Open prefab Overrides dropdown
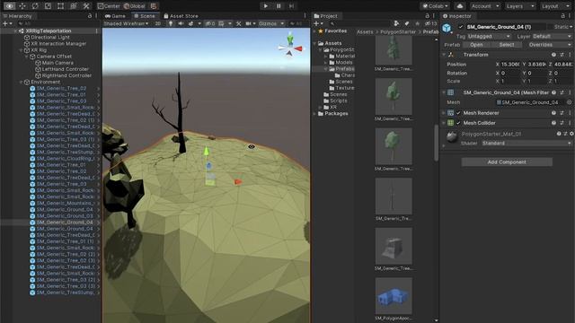The image size is (575, 323). coord(549,45)
